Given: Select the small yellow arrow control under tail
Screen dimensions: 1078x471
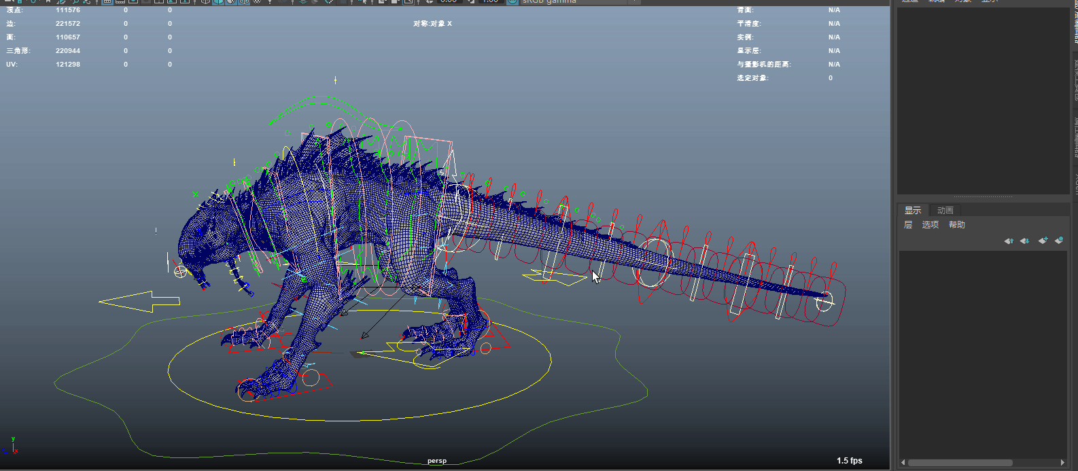Looking at the screenshot, I should tap(555, 277).
